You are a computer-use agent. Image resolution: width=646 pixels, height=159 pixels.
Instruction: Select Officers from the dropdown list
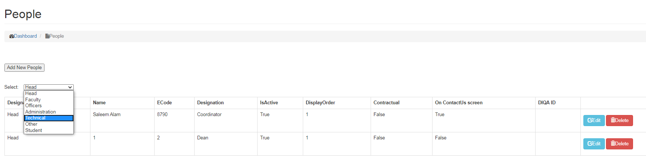[33, 106]
